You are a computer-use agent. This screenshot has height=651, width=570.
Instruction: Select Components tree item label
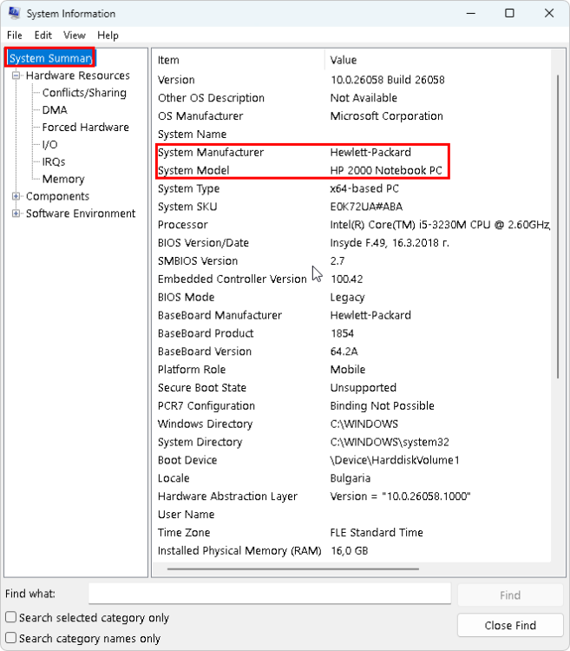click(57, 196)
